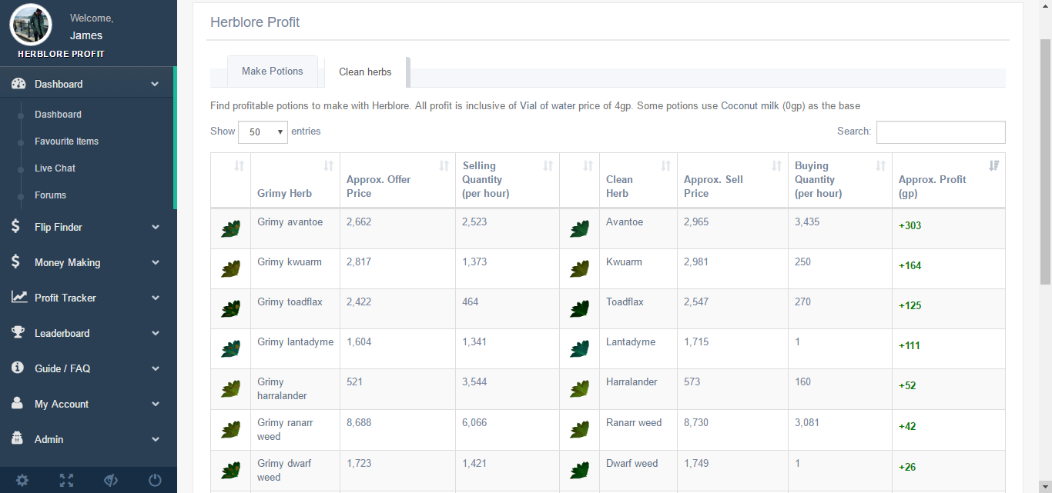This screenshot has height=493, width=1052.
Task: Click the 8,688 offer price cell
Action: [x=398, y=430]
